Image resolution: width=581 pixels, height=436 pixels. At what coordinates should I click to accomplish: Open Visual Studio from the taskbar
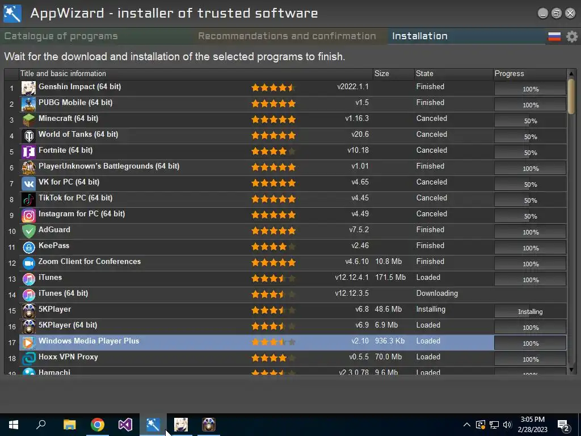(x=125, y=425)
